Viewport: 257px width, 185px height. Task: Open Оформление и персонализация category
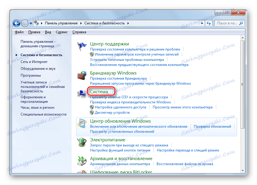pyautogui.click(x=34, y=99)
